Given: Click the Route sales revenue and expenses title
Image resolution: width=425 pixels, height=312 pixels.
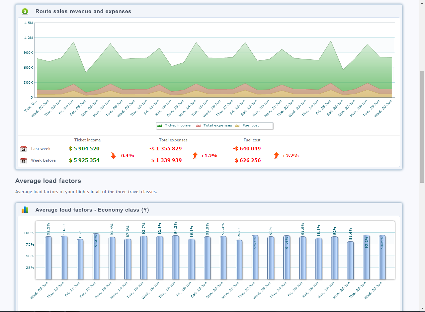Looking at the screenshot, I should (x=83, y=11).
